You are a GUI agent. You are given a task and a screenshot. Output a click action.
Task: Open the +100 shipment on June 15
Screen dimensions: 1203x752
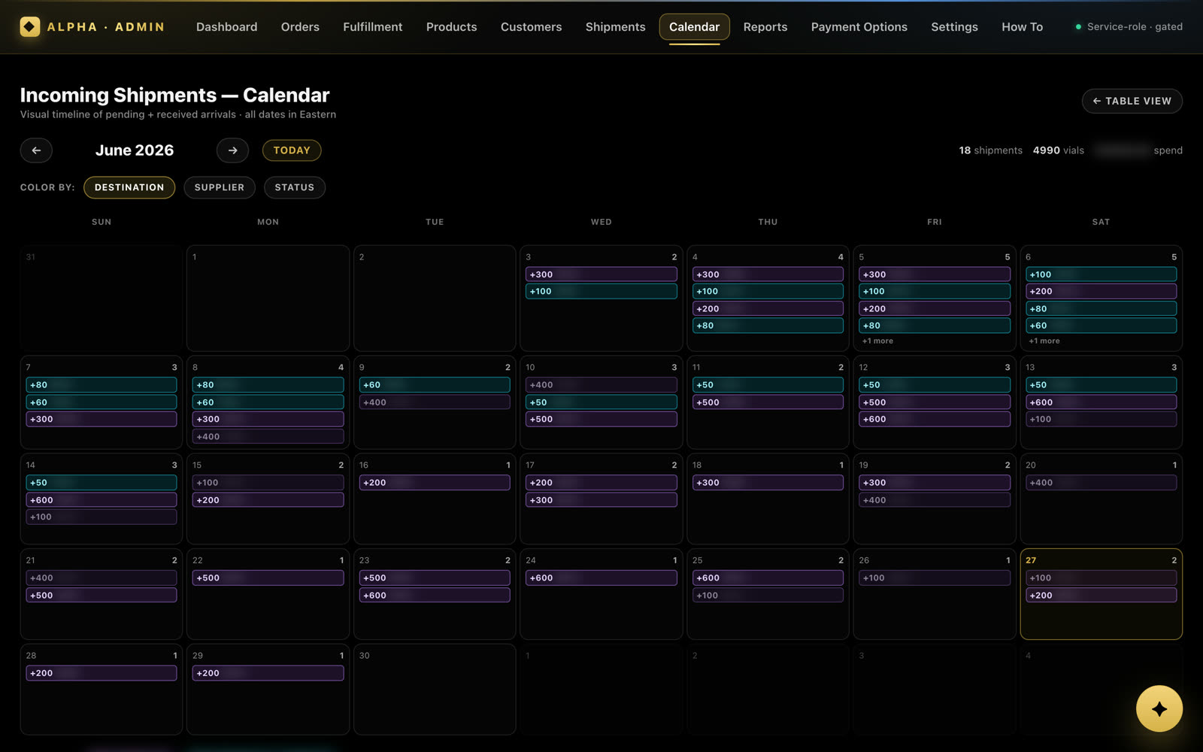[x=268, y=483]
